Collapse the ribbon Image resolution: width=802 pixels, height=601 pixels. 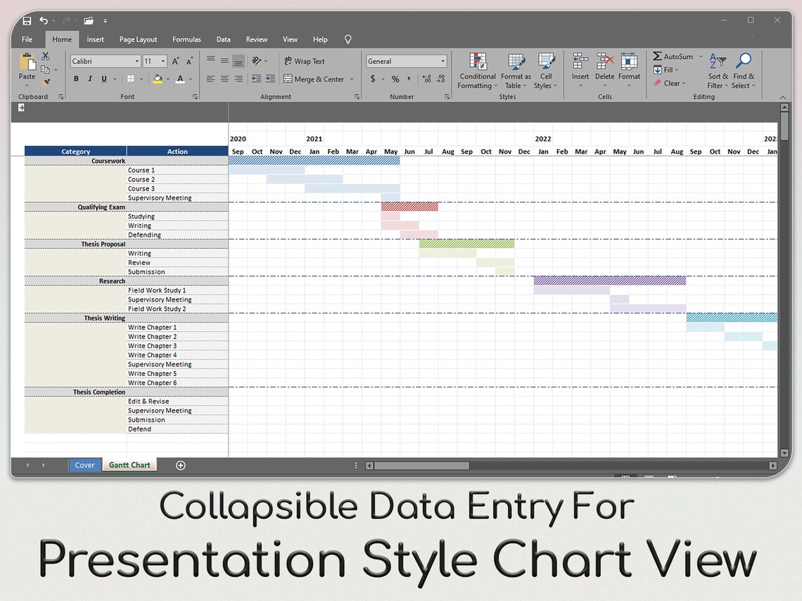point(782,97)
